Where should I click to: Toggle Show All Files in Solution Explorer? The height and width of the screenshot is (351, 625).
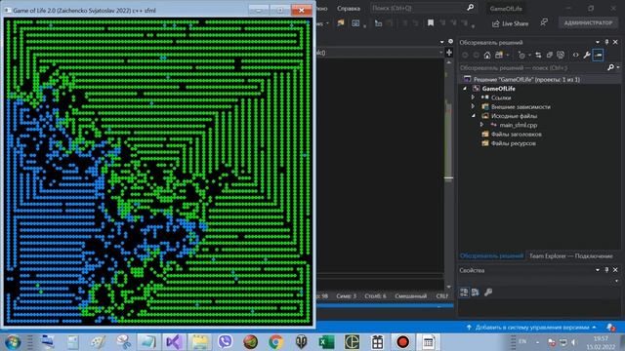pos(561,56)
